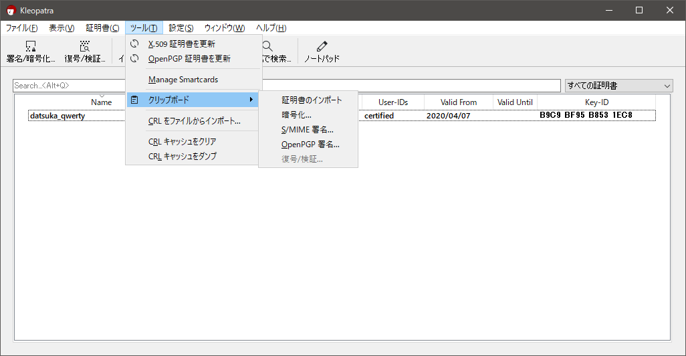
Task: Choose X.509 証明書を更新 menu entry
Action: pyautogui.click(x=193, y=43)
